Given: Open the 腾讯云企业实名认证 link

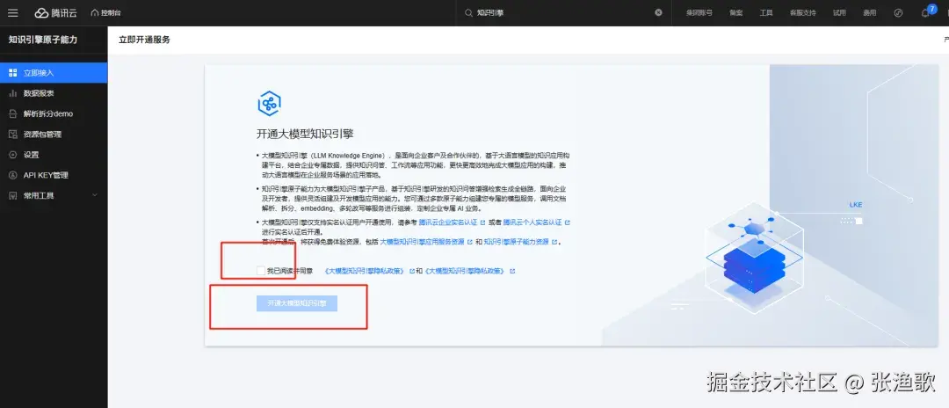Looking at the screenshot, I should coord(448,222).
